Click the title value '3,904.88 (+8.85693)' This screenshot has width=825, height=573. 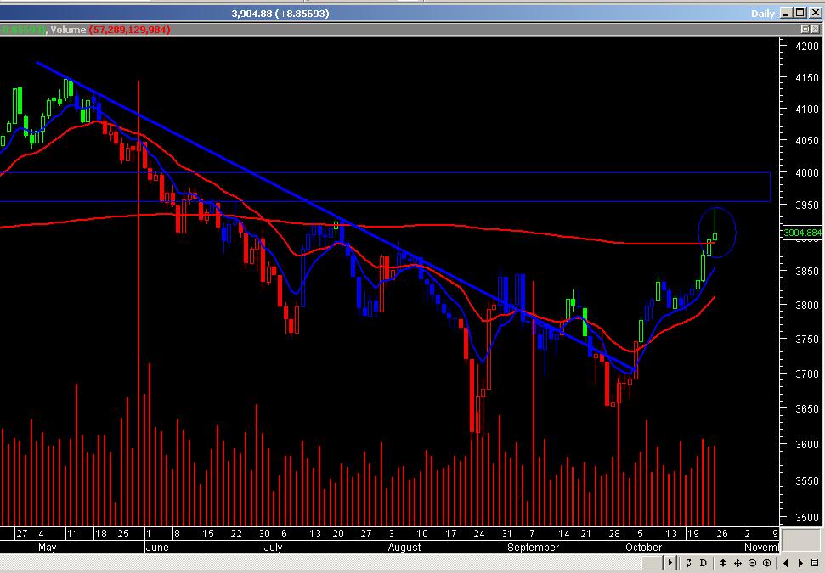[x=280, y=13]
